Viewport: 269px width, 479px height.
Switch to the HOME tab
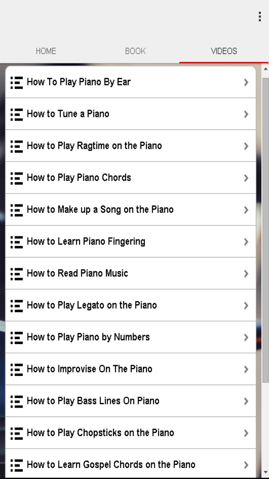46,51
